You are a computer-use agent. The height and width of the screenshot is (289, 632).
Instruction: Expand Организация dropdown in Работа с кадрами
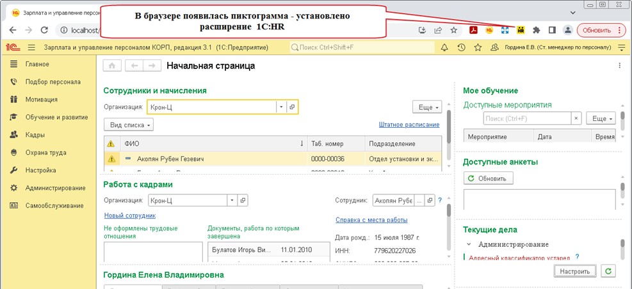(232, 200)
